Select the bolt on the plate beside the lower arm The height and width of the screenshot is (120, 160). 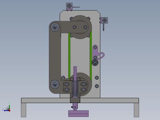tap(63, 77)
